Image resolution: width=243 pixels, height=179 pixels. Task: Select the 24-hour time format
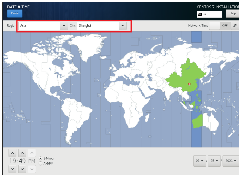[41, 158]
